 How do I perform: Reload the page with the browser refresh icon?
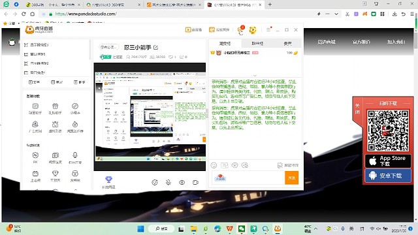point(24,14)
